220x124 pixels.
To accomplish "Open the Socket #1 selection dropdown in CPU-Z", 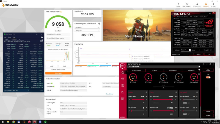I will coord(186,50).
